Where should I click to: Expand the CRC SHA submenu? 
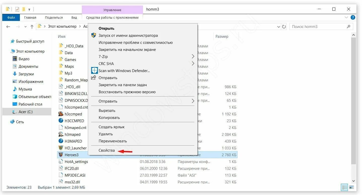coord(143,64)
